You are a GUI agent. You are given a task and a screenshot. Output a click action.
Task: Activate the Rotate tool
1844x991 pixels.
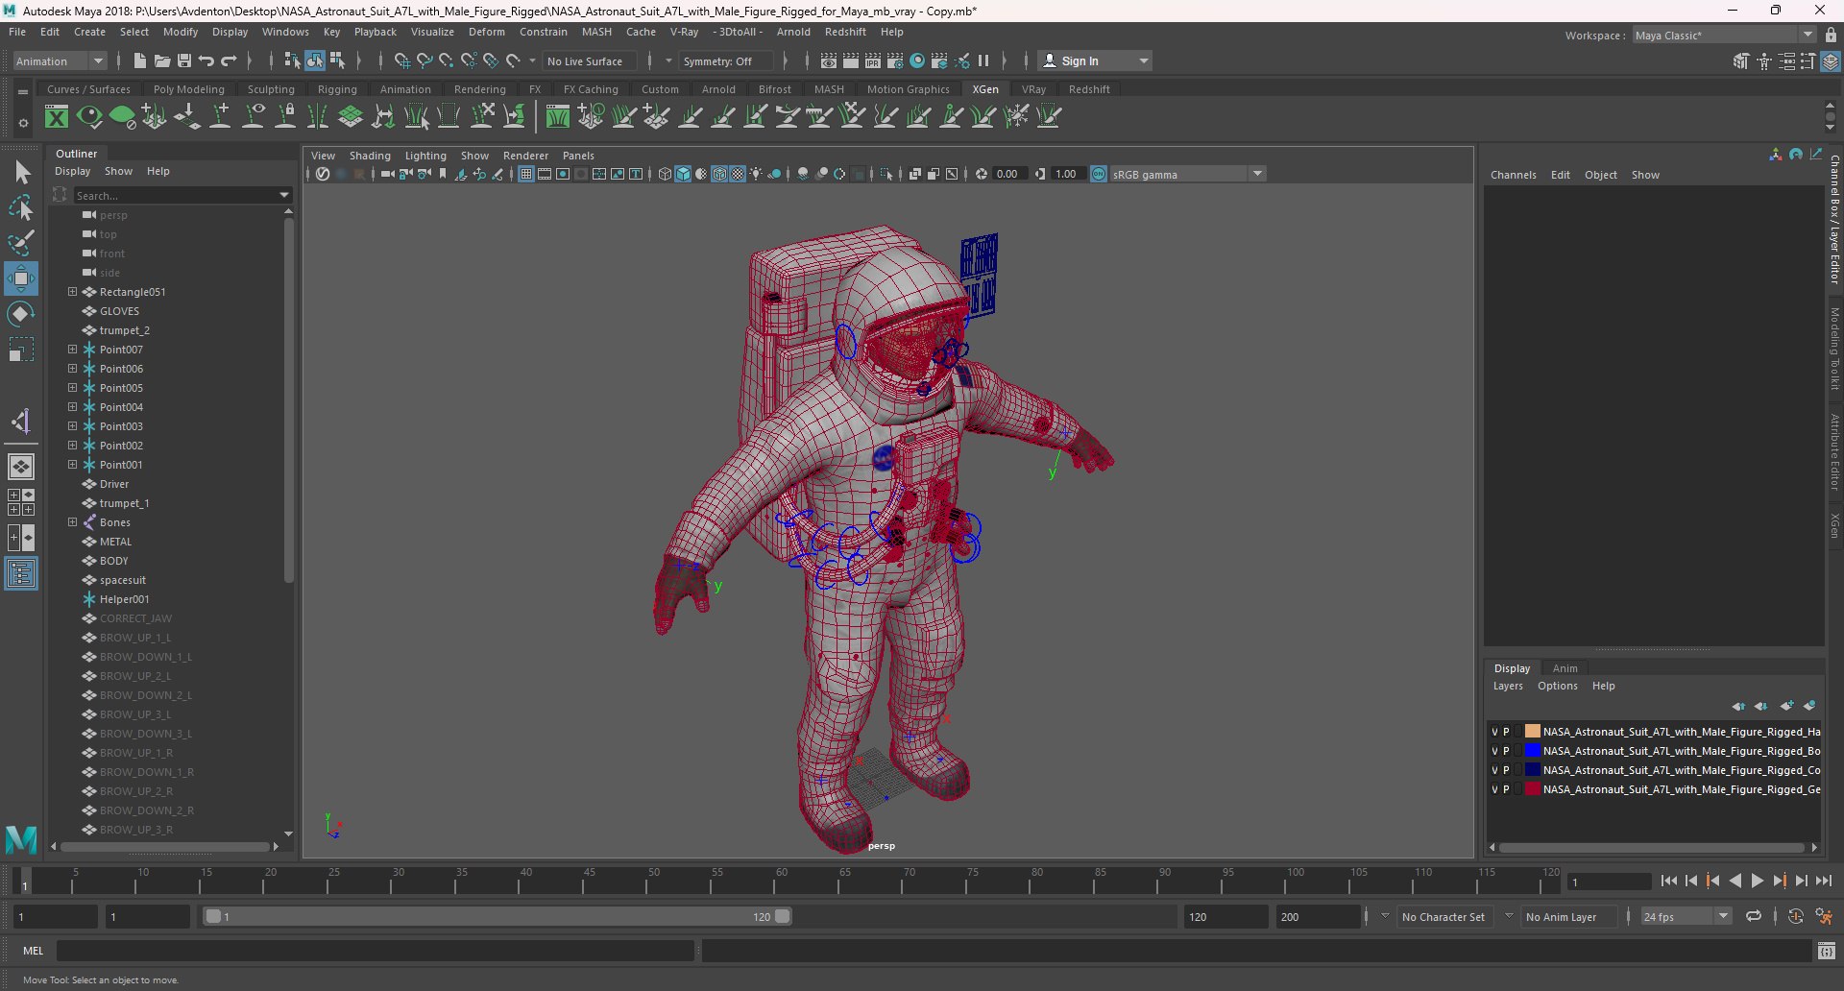pos(20,314)
